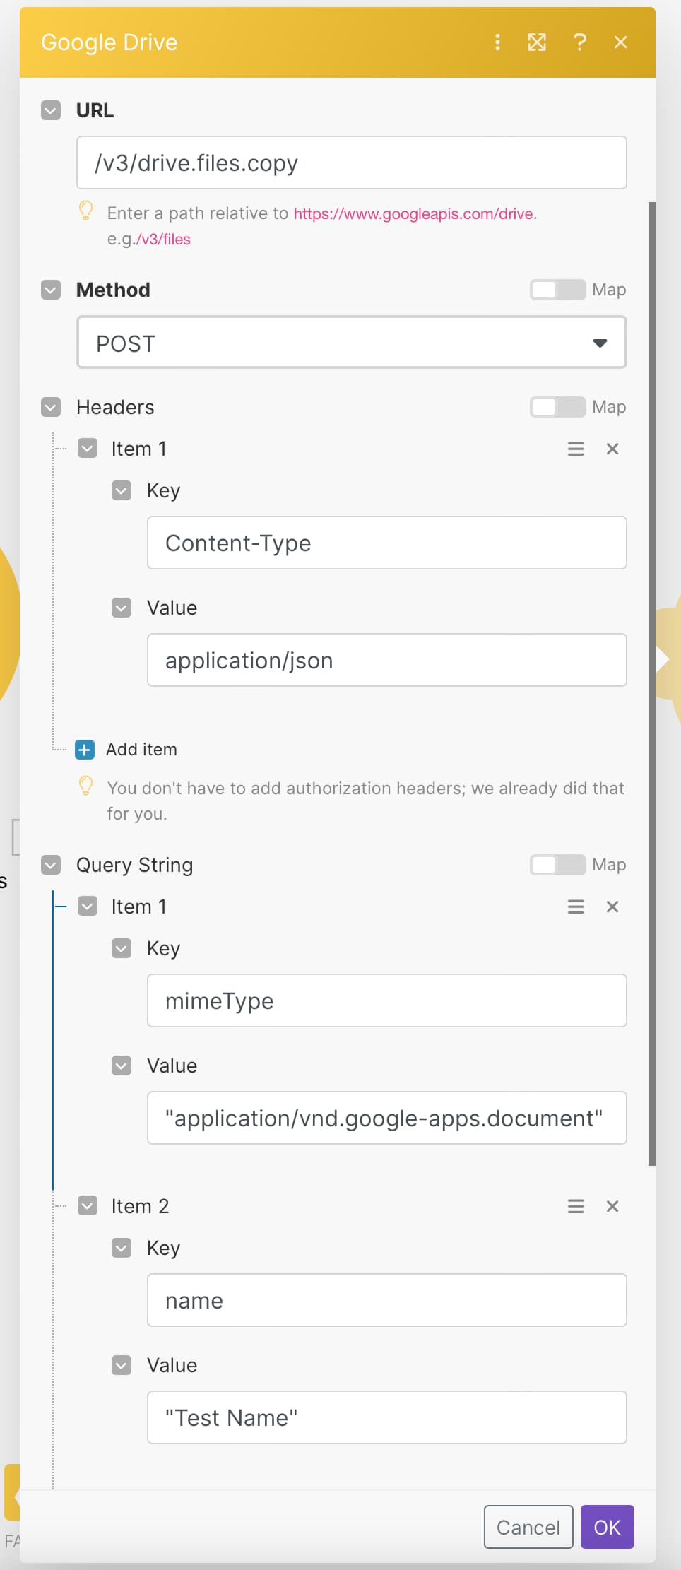This screenshot has height=1570, width=681.
Task: Remove Query String Item 2 with X icon
Action: coord(612,1206)
